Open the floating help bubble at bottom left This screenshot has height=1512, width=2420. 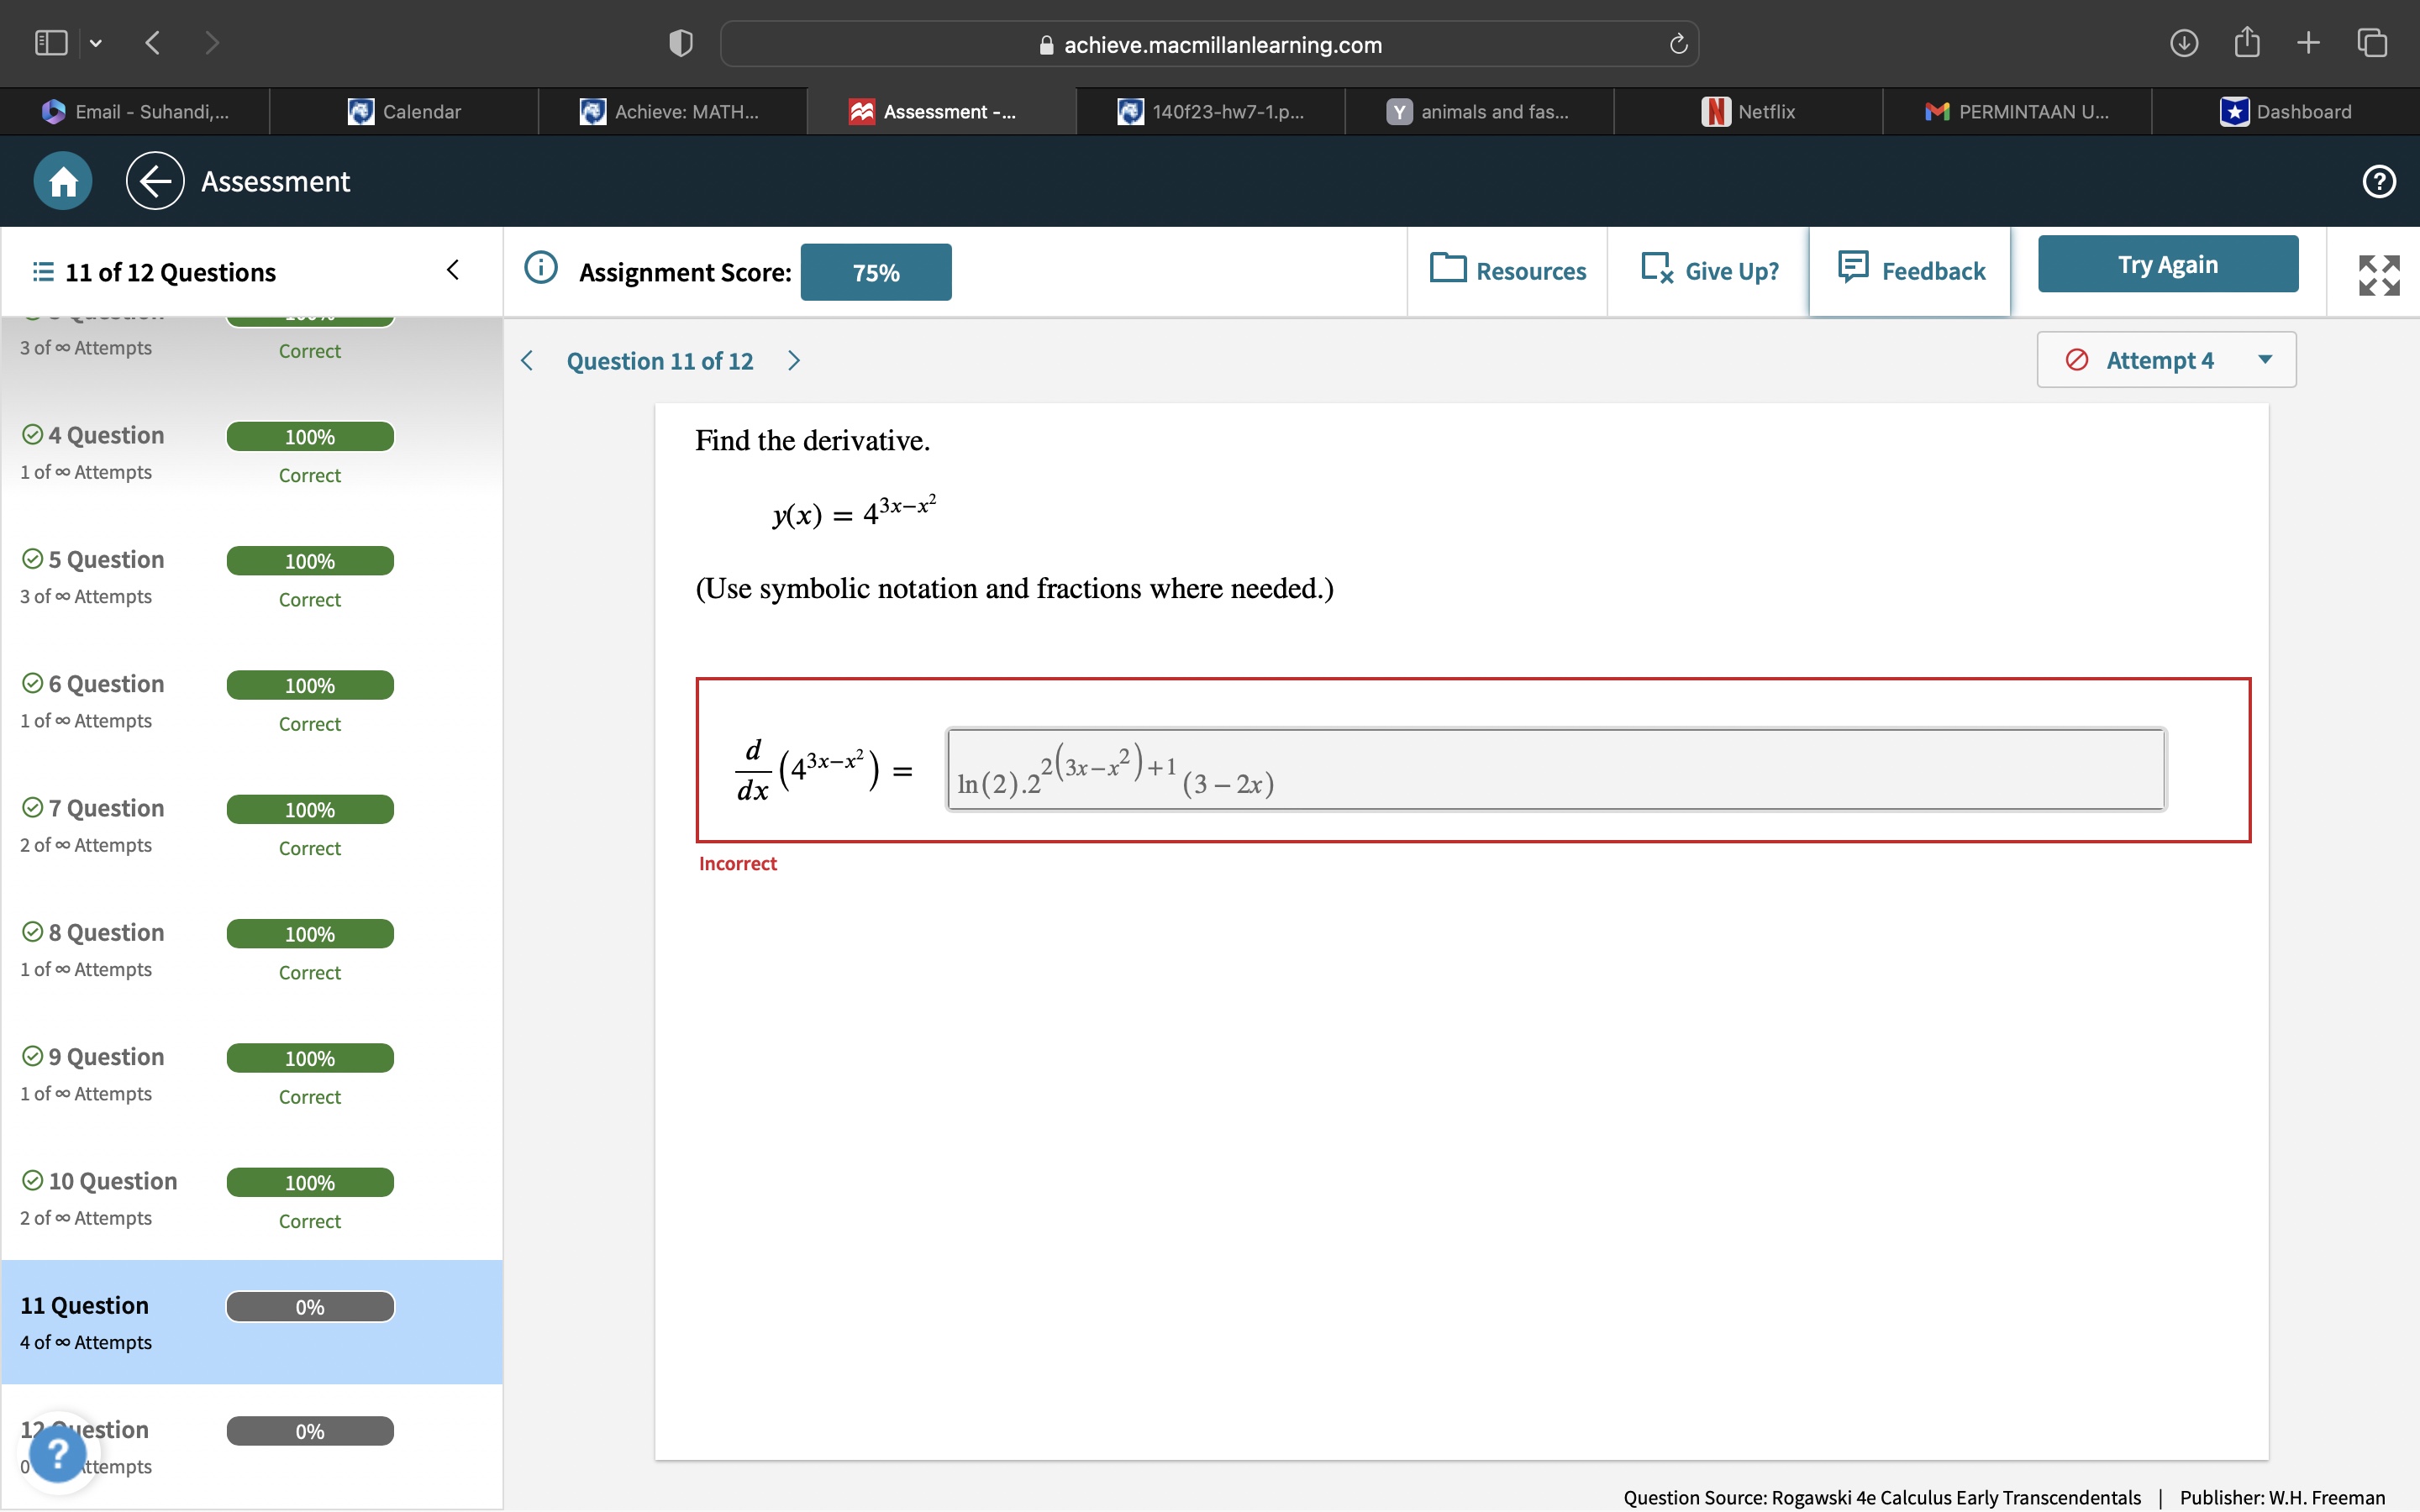pyautogui.click(x=58, y=1453)
